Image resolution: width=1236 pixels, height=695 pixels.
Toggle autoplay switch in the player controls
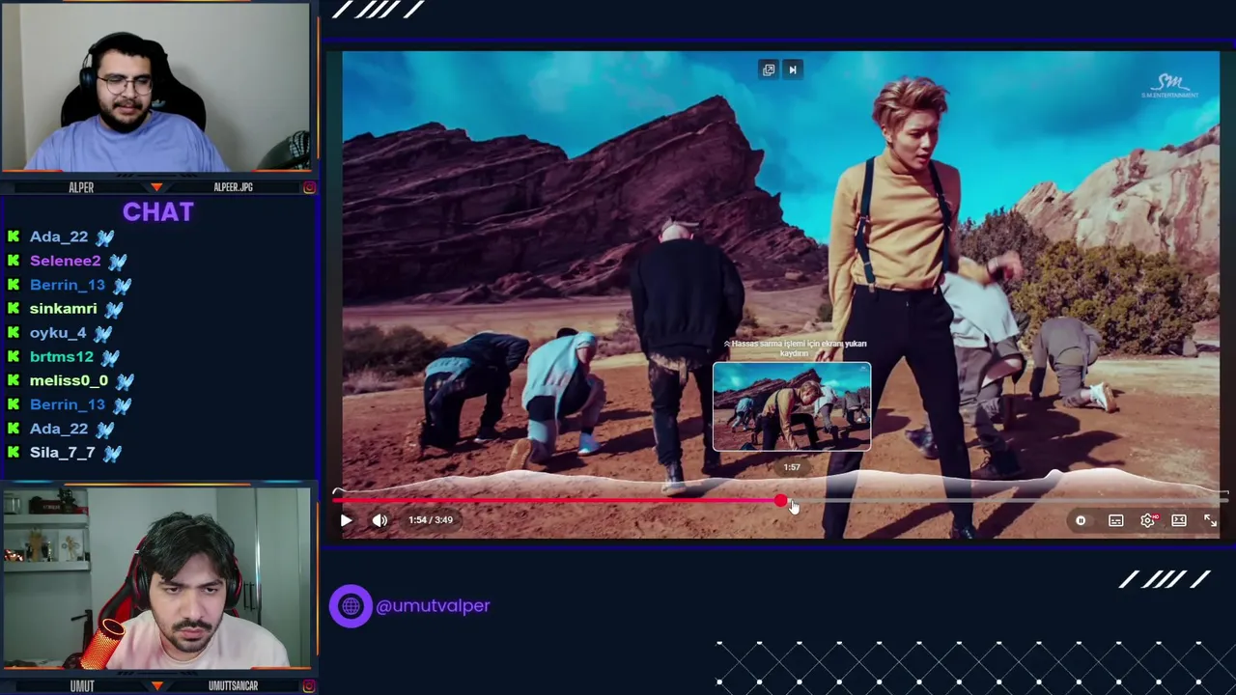pos(1081,520)
